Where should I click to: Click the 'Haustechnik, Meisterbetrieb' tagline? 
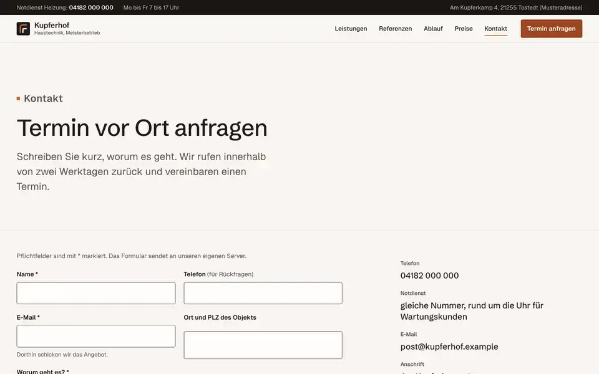pyautogui.click(x=67, y=33)
